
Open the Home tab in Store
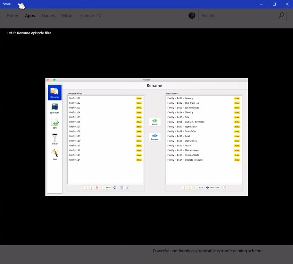coord(12,15)
